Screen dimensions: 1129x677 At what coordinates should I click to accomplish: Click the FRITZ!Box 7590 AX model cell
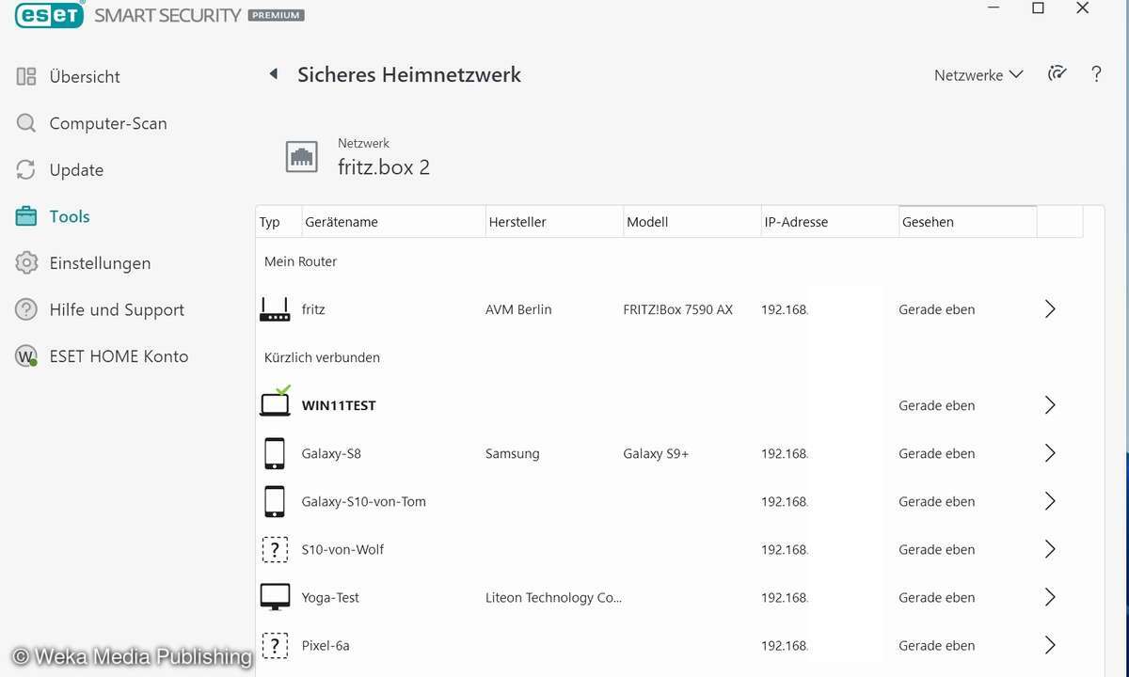click(677, 309)
